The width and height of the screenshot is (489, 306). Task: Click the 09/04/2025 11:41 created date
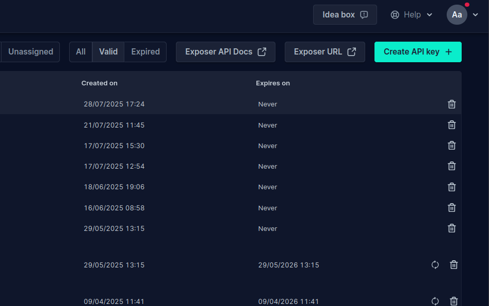(x=114, y=301)
